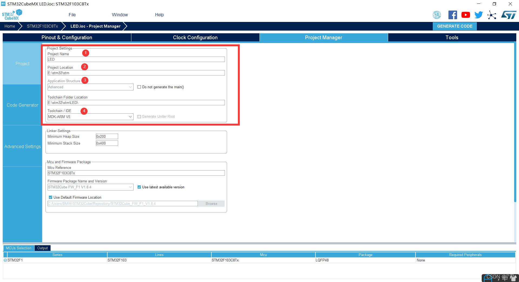This screenshot has height=282, width=519.
Task: Uncheck Use latest available version
Action: click(x=139, y=187)
